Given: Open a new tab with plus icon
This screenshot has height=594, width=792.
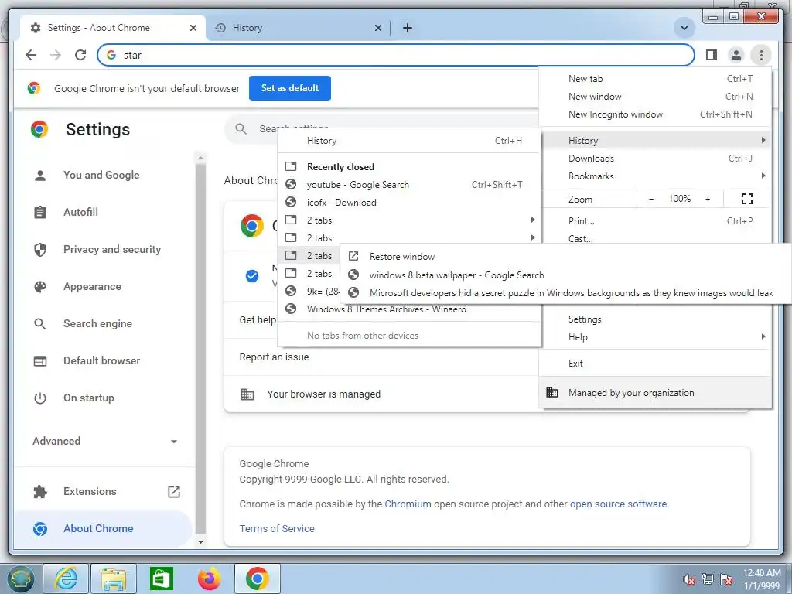Looking at the screenshot, I should tap(407, 28).
